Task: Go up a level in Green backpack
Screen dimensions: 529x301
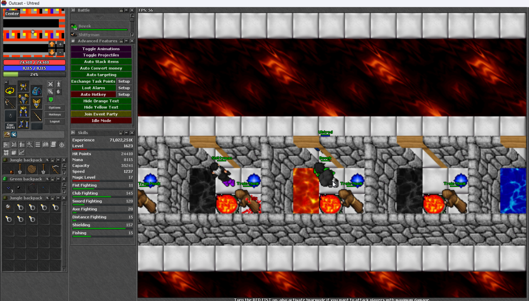Action: 47,179
